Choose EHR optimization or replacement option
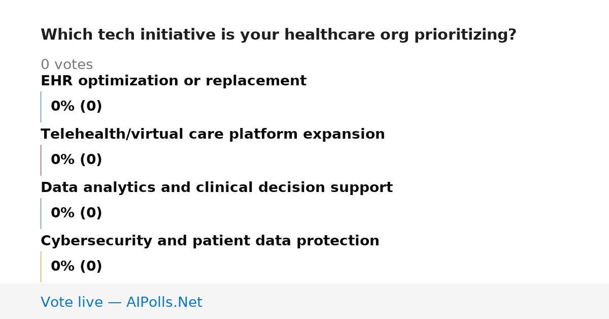 [174, 81]
